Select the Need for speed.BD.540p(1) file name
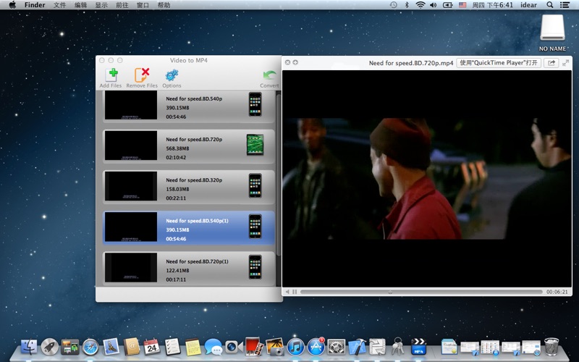This screenshot has width=579, height=362. [x=197, y=221]
